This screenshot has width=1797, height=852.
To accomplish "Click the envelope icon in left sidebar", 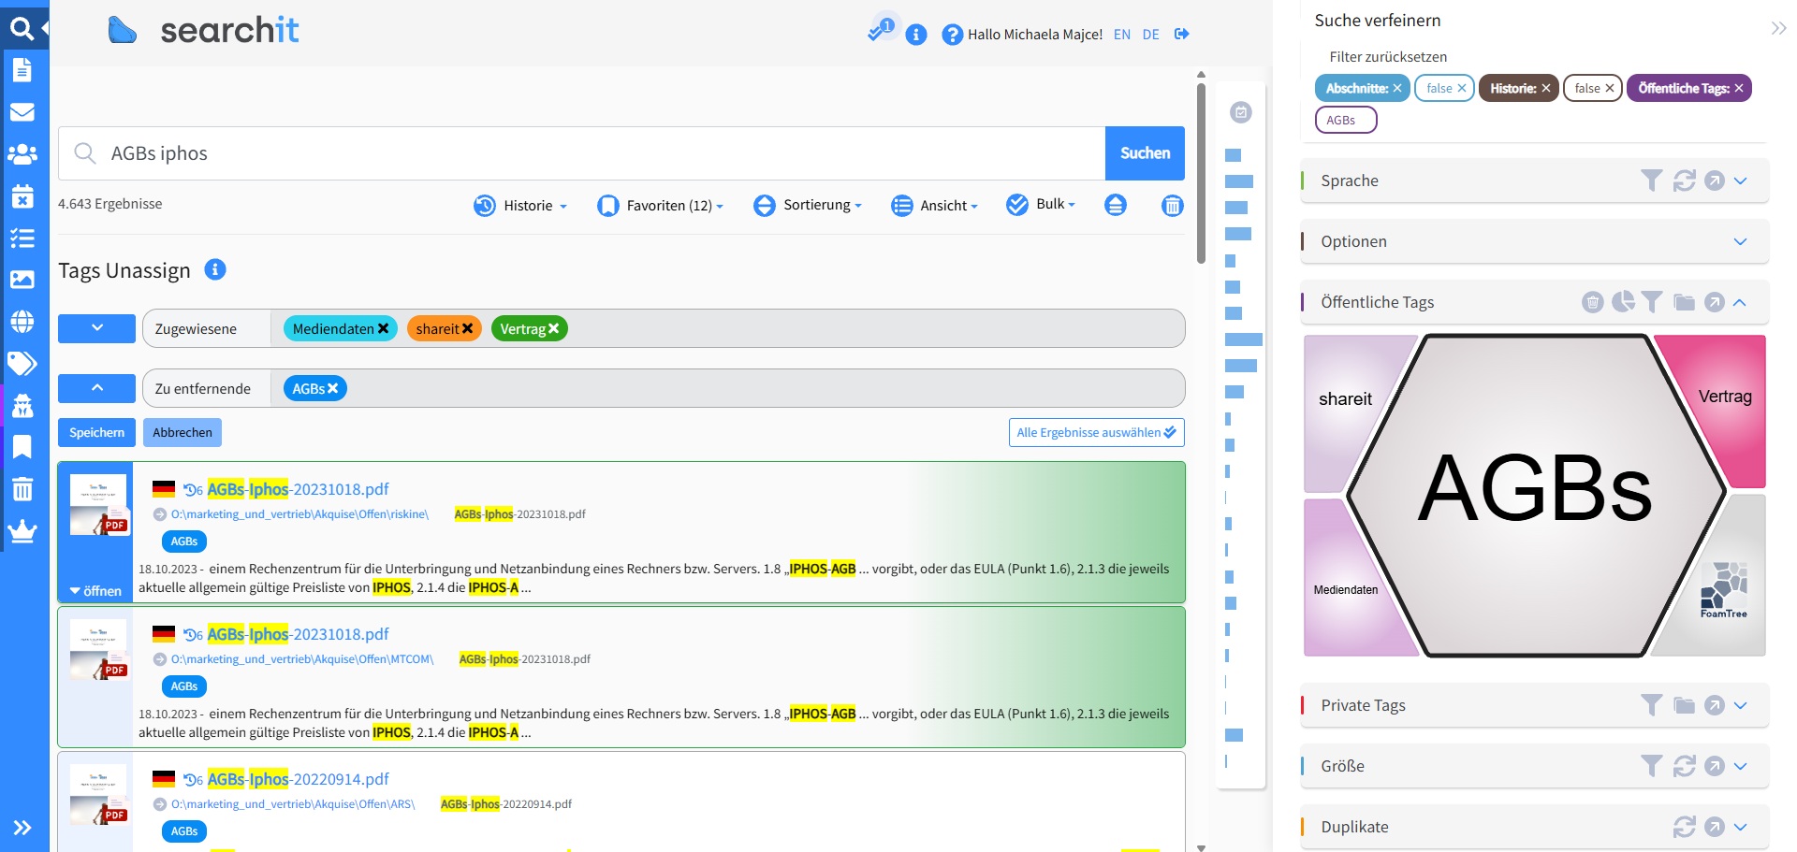I will (22, 112).
